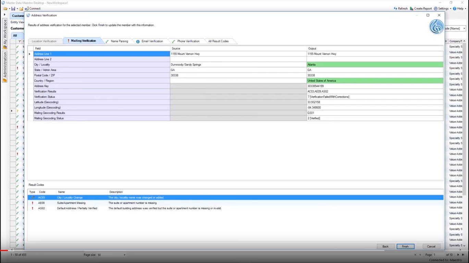Image resolution: width=469 pixels, height=263 pixels.
Task: Open the Settings menu
Action: [442, 9]
